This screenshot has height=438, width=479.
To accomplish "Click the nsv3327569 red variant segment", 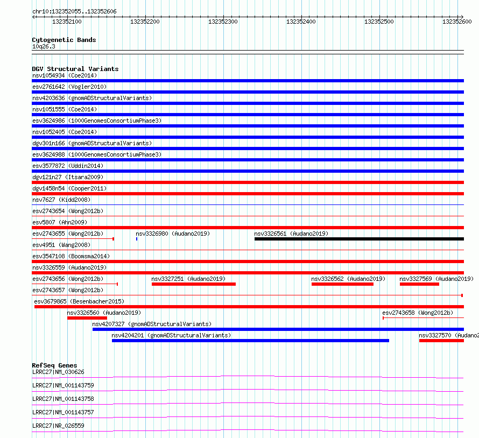I will coord(419,284).
